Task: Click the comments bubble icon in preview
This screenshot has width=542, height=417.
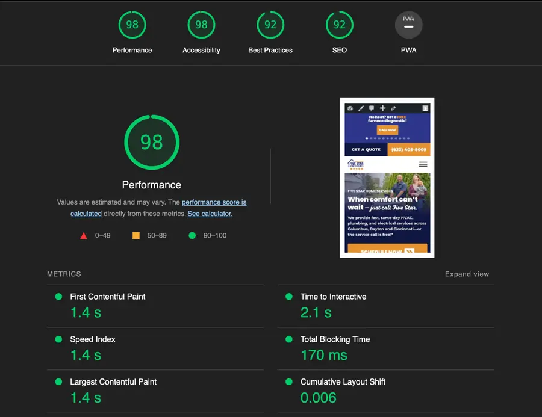Action: coord(372,108)
